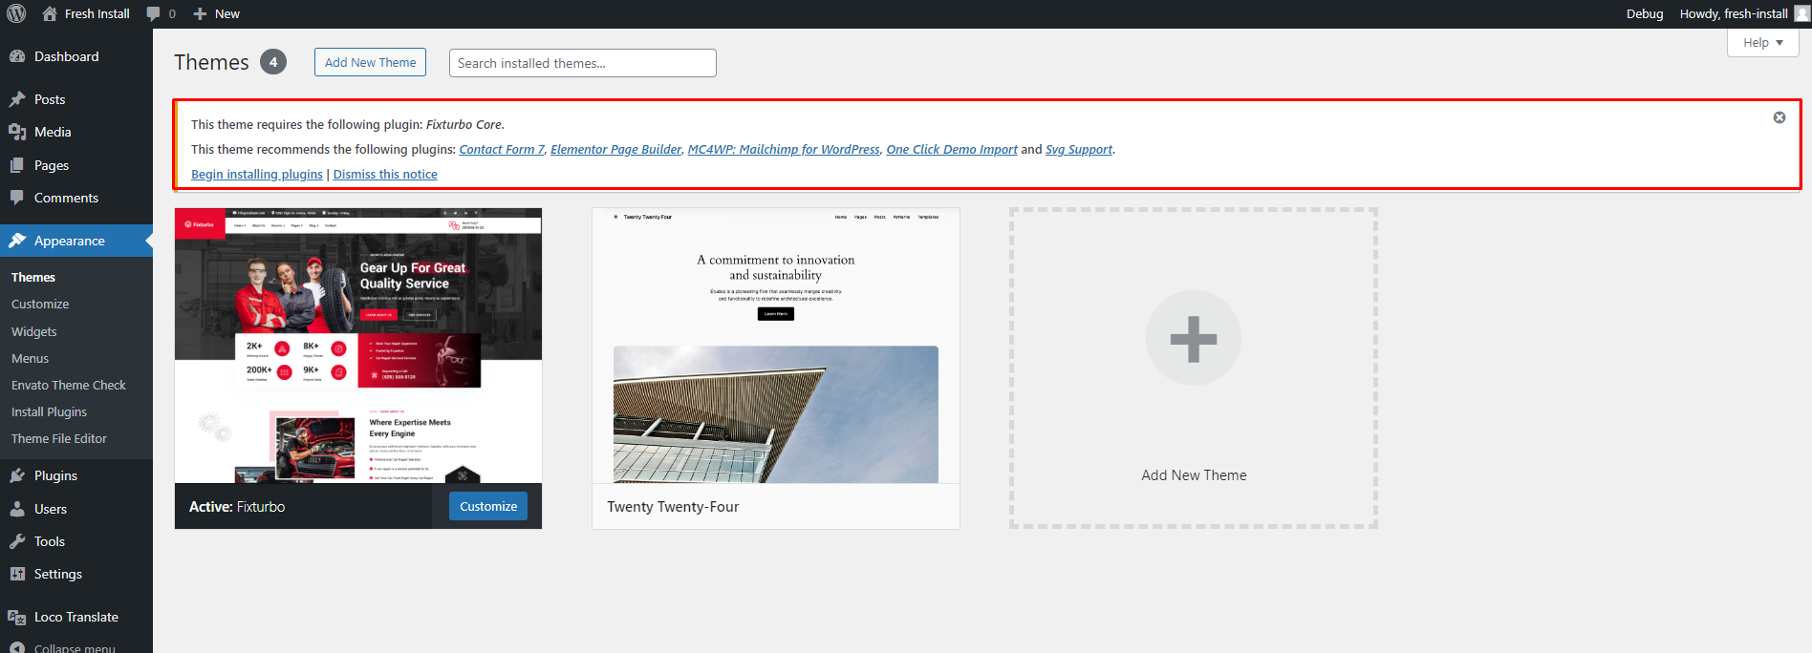Click the Loco Translate icon
Screen dimensions: 1812x653
click(x=17, y=617)
